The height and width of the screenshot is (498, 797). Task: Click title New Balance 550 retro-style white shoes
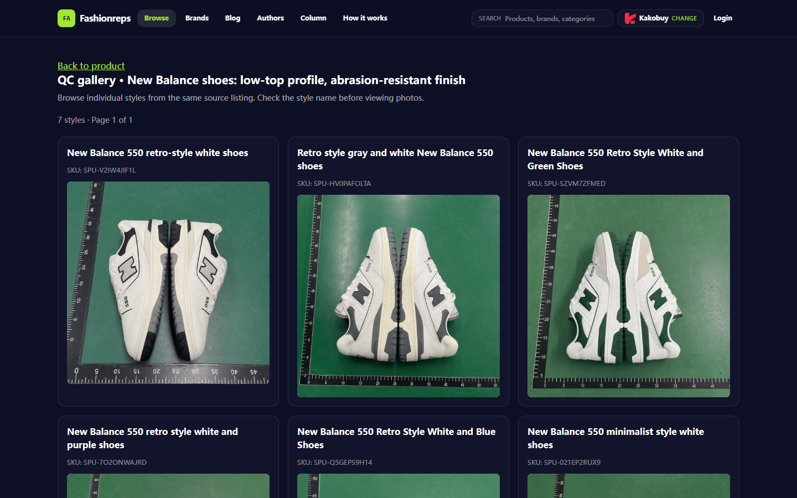(x=158, y=153)
